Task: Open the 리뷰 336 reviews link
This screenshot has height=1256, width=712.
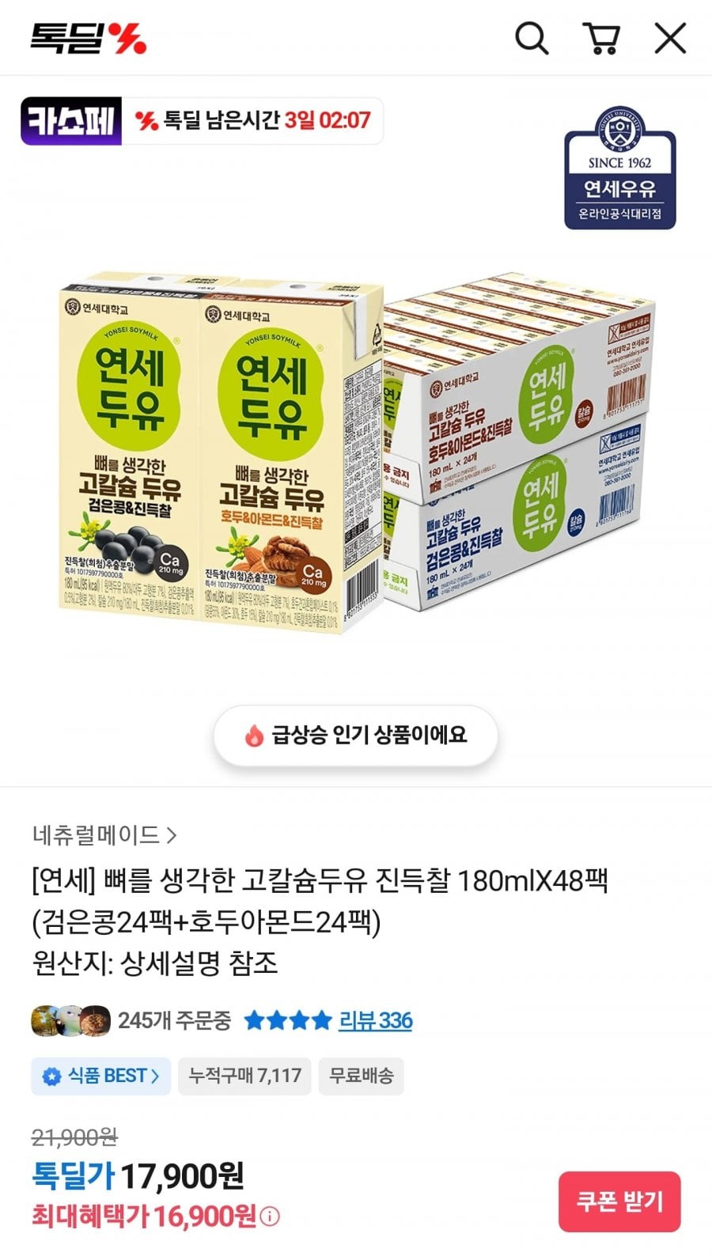Action: (376, 1020)
